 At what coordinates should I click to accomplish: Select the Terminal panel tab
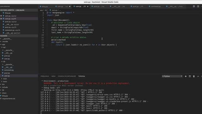81,76
